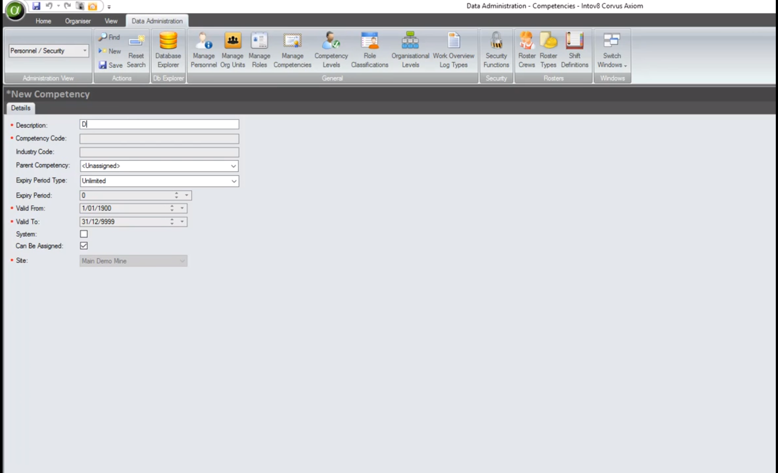778x473 pixels.
Task: Open the quick access customize arrow
Action: point(109,7)
